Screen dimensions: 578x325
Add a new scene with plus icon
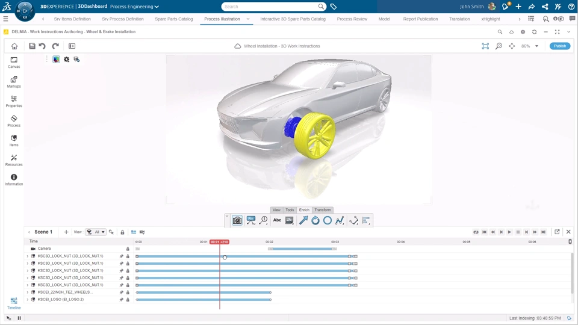tap(66, 232)
